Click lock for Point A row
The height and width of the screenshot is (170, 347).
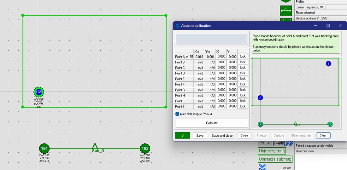(x=243, y=57)
